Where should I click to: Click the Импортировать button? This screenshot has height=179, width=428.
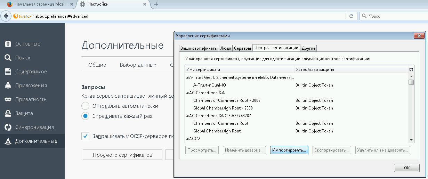[289, 150]
